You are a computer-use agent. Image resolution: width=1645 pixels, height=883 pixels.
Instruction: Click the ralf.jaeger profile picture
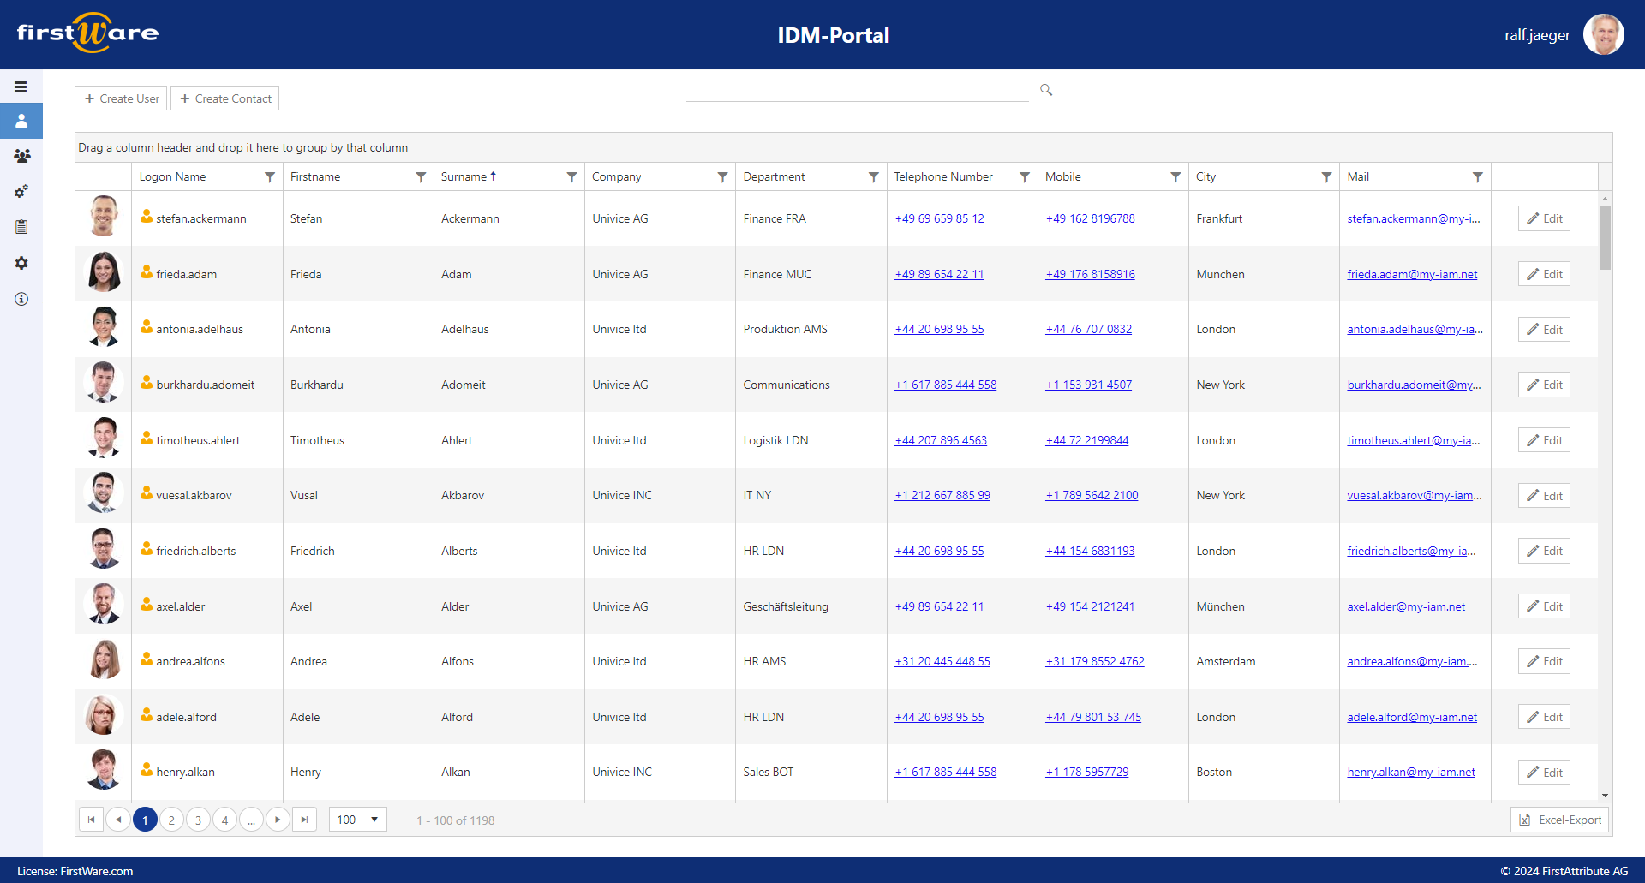point(1603,34)
